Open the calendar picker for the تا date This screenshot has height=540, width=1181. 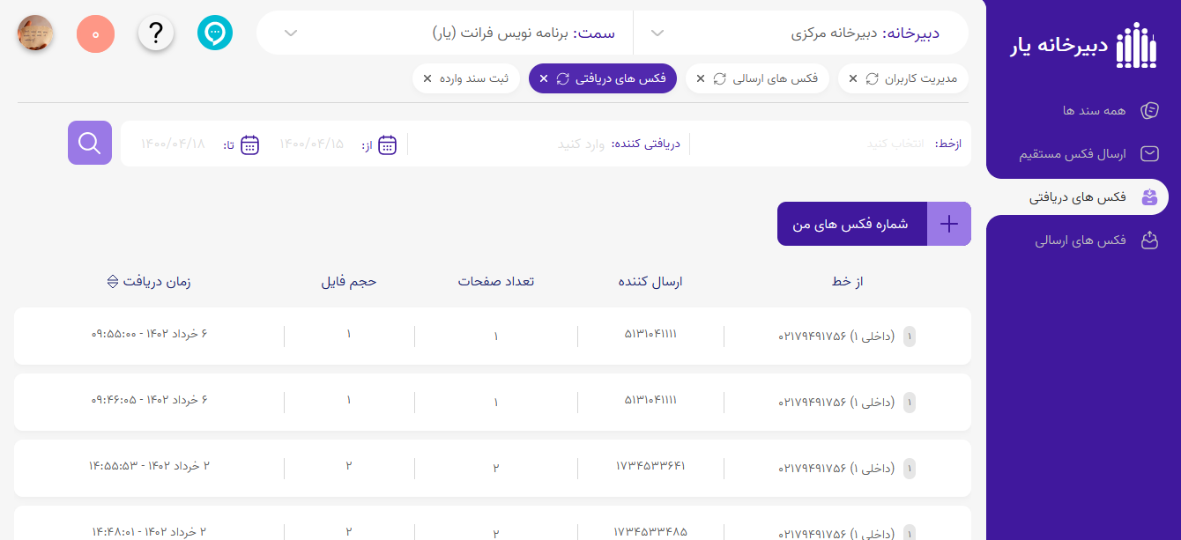tap(250, 145)
